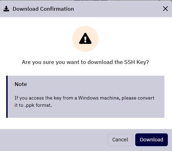Viewport: 172px width, 151px height.
Task: Click the Windows machine note sentence
Action: [x=84, y=102]
